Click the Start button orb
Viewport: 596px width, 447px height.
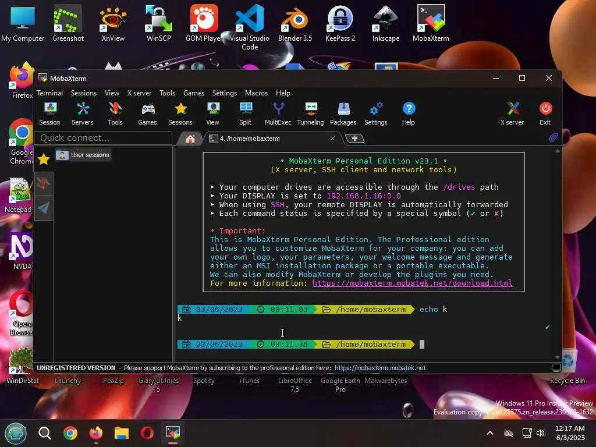point(16,433)
